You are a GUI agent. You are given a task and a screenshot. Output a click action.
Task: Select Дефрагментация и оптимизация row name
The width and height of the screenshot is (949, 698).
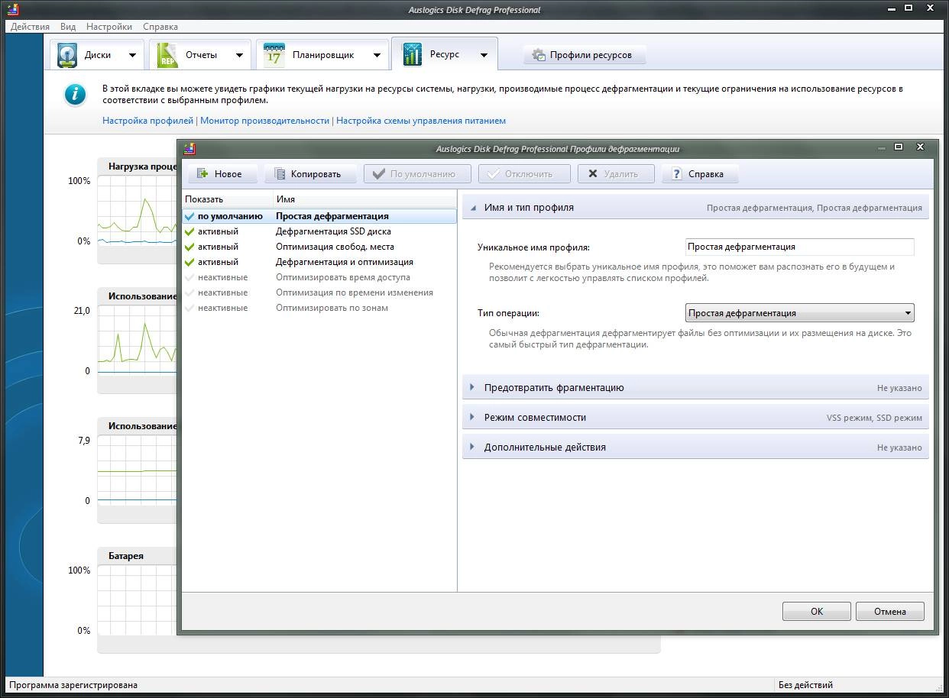[x=345, y=262]
